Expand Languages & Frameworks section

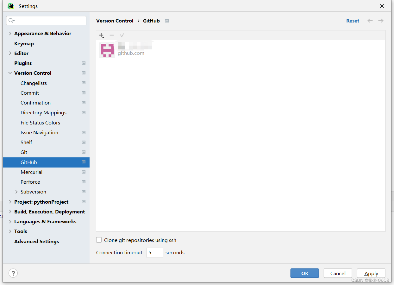pos(10,221)
